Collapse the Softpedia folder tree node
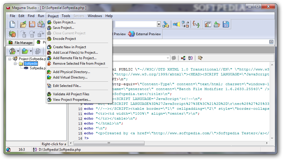Screen dimensions: 283x160 point(15,64)
